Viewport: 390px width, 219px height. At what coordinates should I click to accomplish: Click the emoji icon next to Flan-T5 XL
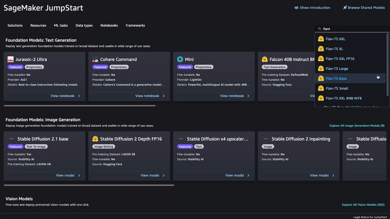point(321,49)
